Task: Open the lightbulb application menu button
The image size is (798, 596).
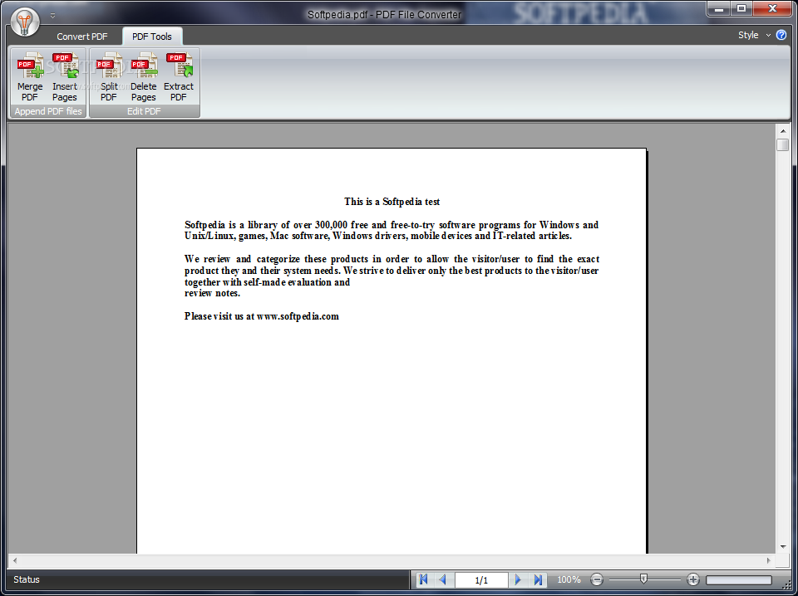Action: [x=25, y=22]
